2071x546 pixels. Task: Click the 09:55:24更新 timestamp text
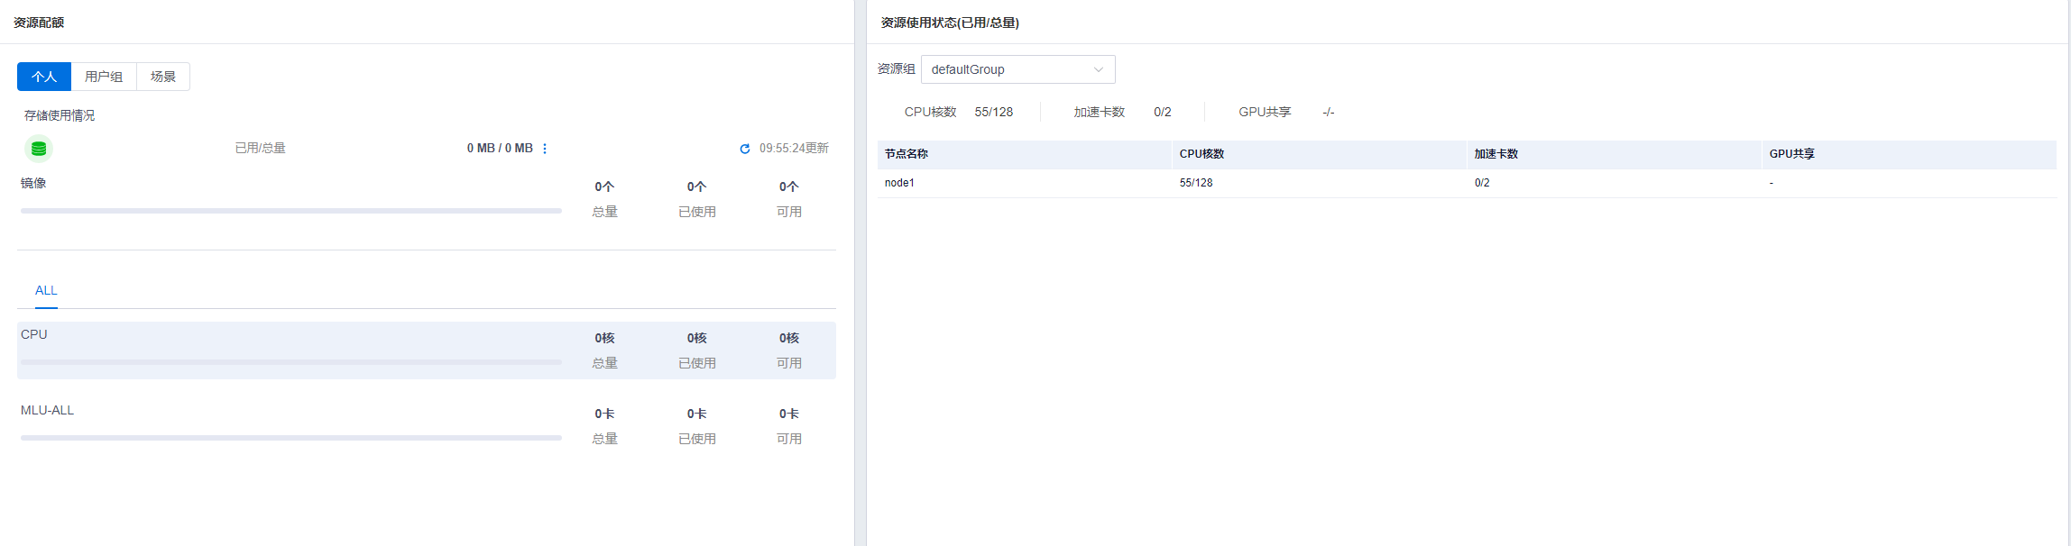pyautogui.click(x=794, y=149)
